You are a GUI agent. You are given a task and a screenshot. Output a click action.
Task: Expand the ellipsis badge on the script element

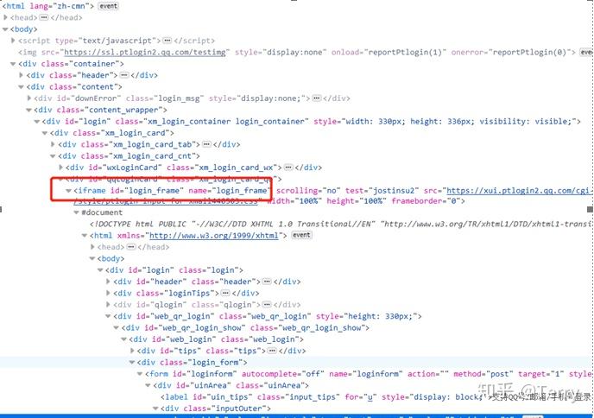(x=167, y=41)
